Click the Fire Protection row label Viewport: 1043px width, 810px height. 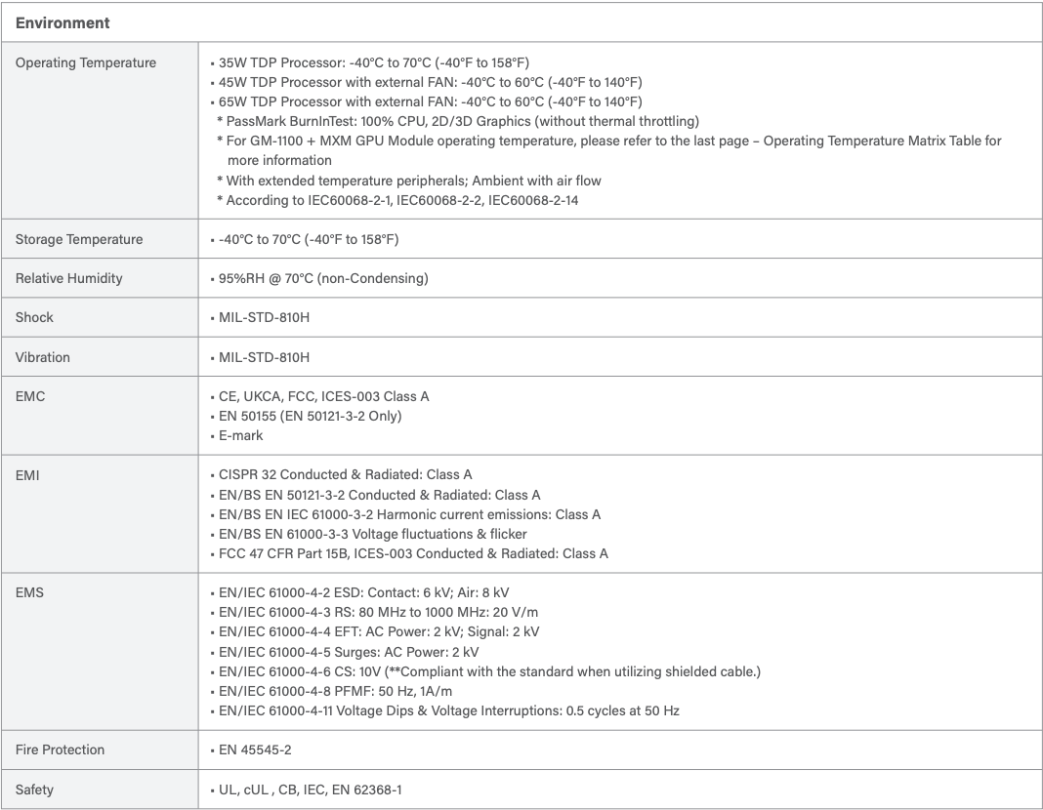tap(61, 749)
